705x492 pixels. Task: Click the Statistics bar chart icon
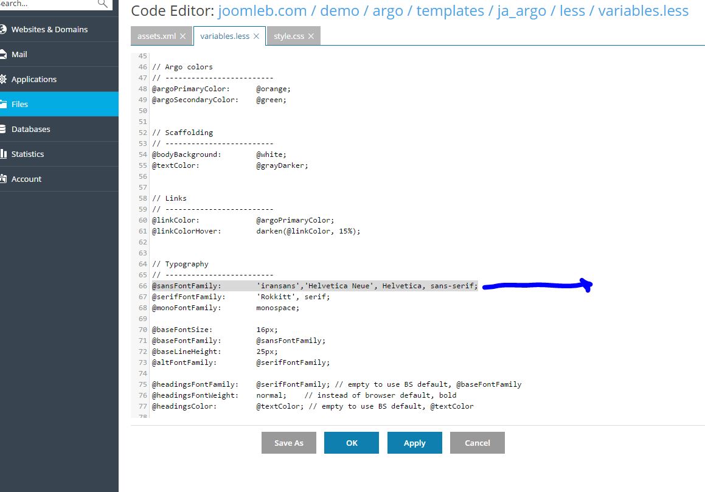tap(3, 154)
